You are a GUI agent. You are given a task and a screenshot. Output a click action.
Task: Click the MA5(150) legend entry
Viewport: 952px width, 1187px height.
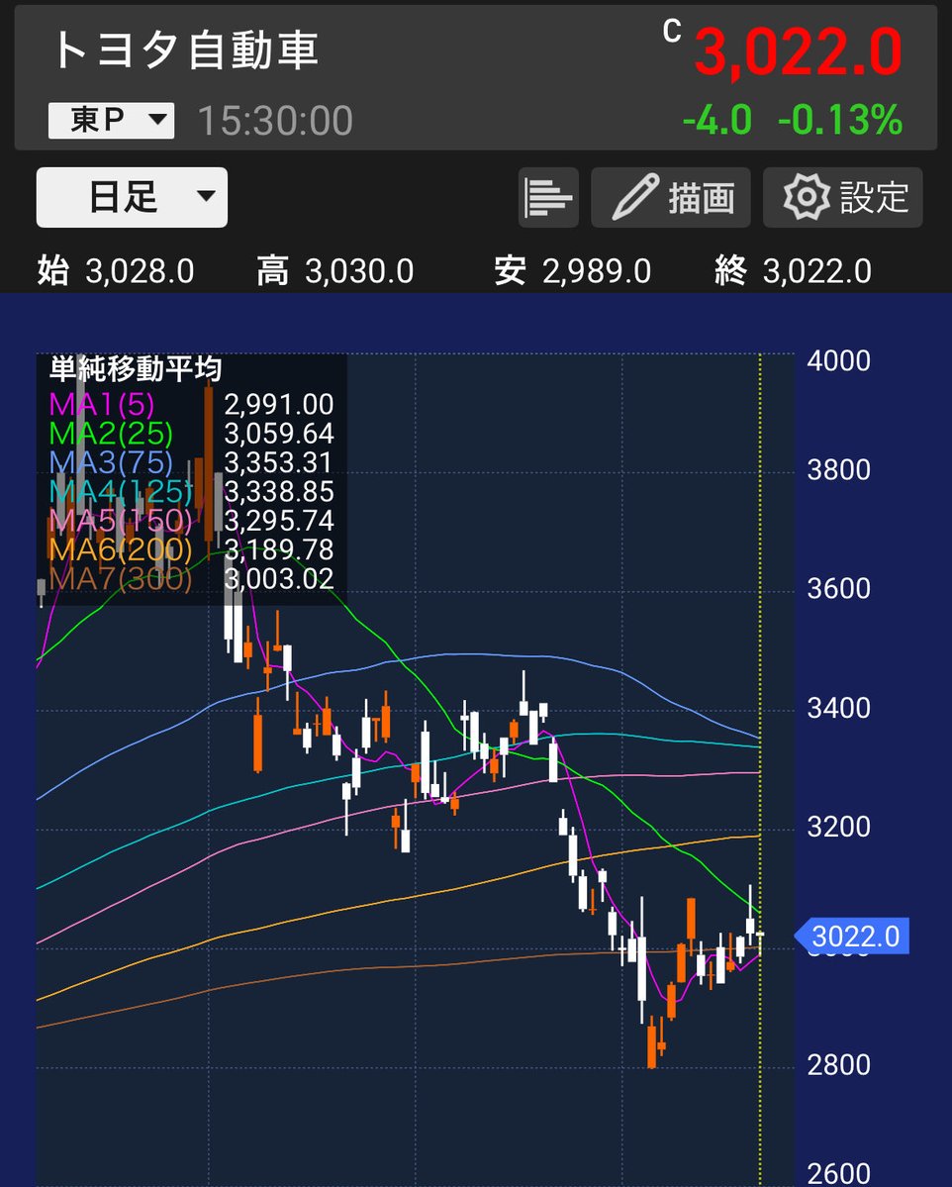point(121,521)
